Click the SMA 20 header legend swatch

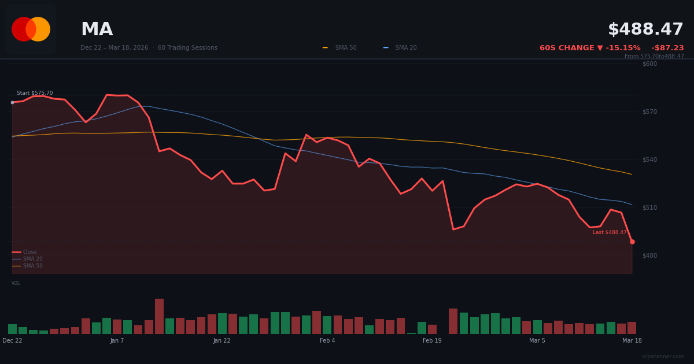(386, 48)
